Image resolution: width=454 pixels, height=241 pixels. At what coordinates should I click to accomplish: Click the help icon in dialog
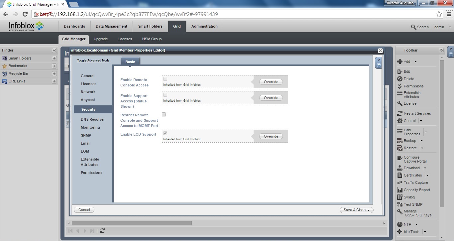pos(378,65)
